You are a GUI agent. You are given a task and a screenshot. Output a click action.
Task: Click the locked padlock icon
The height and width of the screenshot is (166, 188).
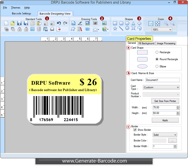point(20,29)
